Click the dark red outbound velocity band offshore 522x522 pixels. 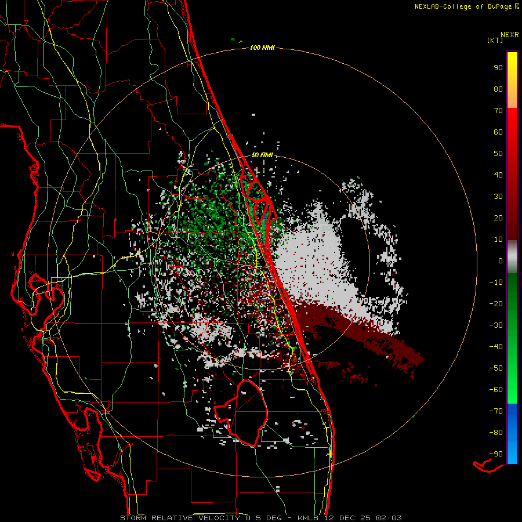point(360,333)
